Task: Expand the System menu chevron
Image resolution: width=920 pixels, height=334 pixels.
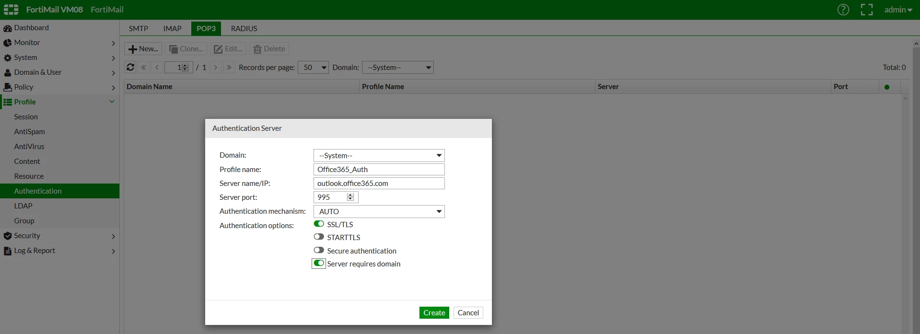Action: pyautogui.click(x=113, y=58)
